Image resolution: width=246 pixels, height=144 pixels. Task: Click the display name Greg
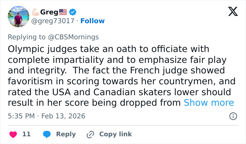49,12
